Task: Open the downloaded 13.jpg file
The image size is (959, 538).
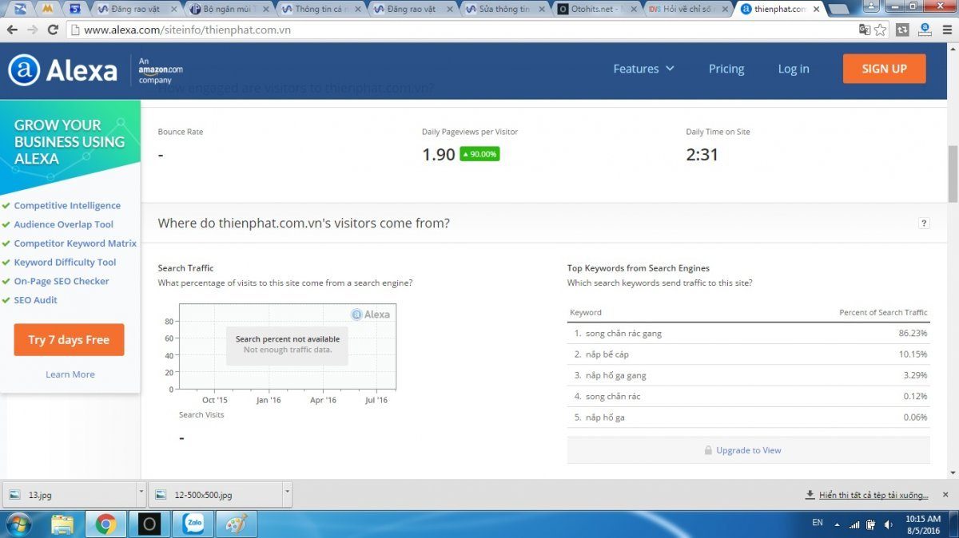Action: tap(70, 495)
